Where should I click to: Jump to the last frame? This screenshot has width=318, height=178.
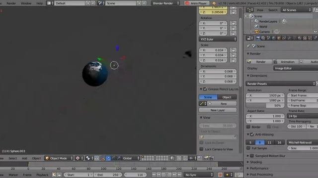point(179,175)
